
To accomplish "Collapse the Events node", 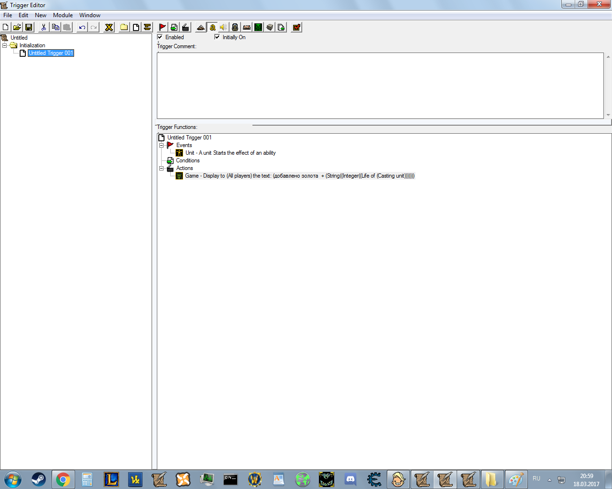I will tap(161, 145).
